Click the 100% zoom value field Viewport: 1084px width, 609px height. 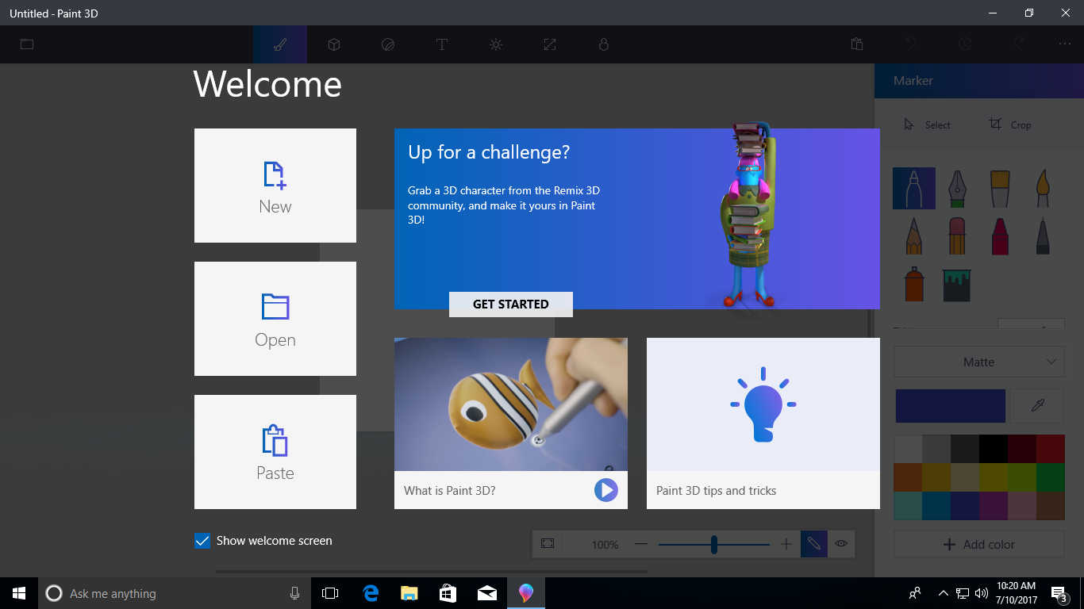pos(605,545)
